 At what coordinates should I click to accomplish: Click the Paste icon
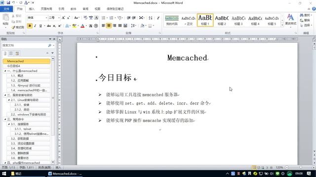click(x=5, y=18)
